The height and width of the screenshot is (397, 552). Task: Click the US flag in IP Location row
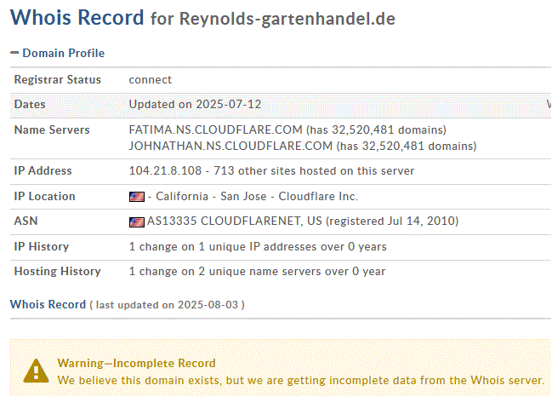(x=136, y=197)
